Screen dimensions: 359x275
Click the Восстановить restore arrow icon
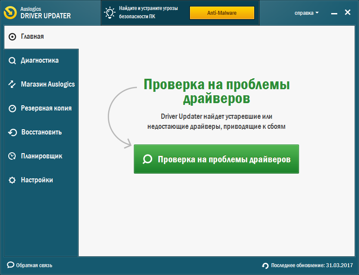(x=13, y=132)
